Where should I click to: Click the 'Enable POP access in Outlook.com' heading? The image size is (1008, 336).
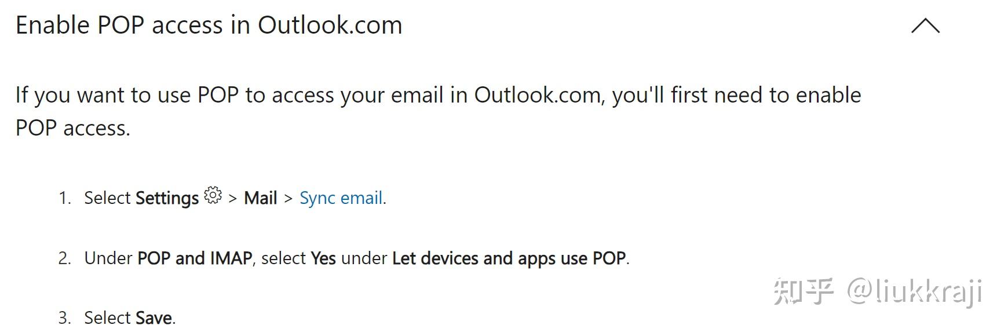tap(209, 25)
